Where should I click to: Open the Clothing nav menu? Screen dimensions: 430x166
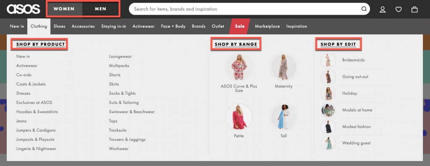(39, 26)
